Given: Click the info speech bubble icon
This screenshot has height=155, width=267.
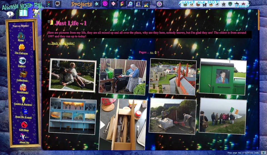Looking at the screenshot, I should click(x=10, y=14).
